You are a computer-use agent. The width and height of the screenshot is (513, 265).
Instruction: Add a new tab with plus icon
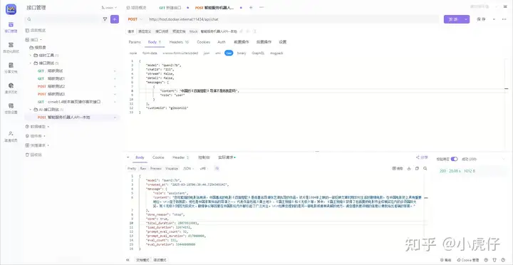[251, 8]
